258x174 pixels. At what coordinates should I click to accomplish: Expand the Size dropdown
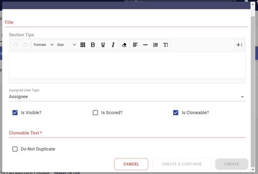tap(66, 45)
